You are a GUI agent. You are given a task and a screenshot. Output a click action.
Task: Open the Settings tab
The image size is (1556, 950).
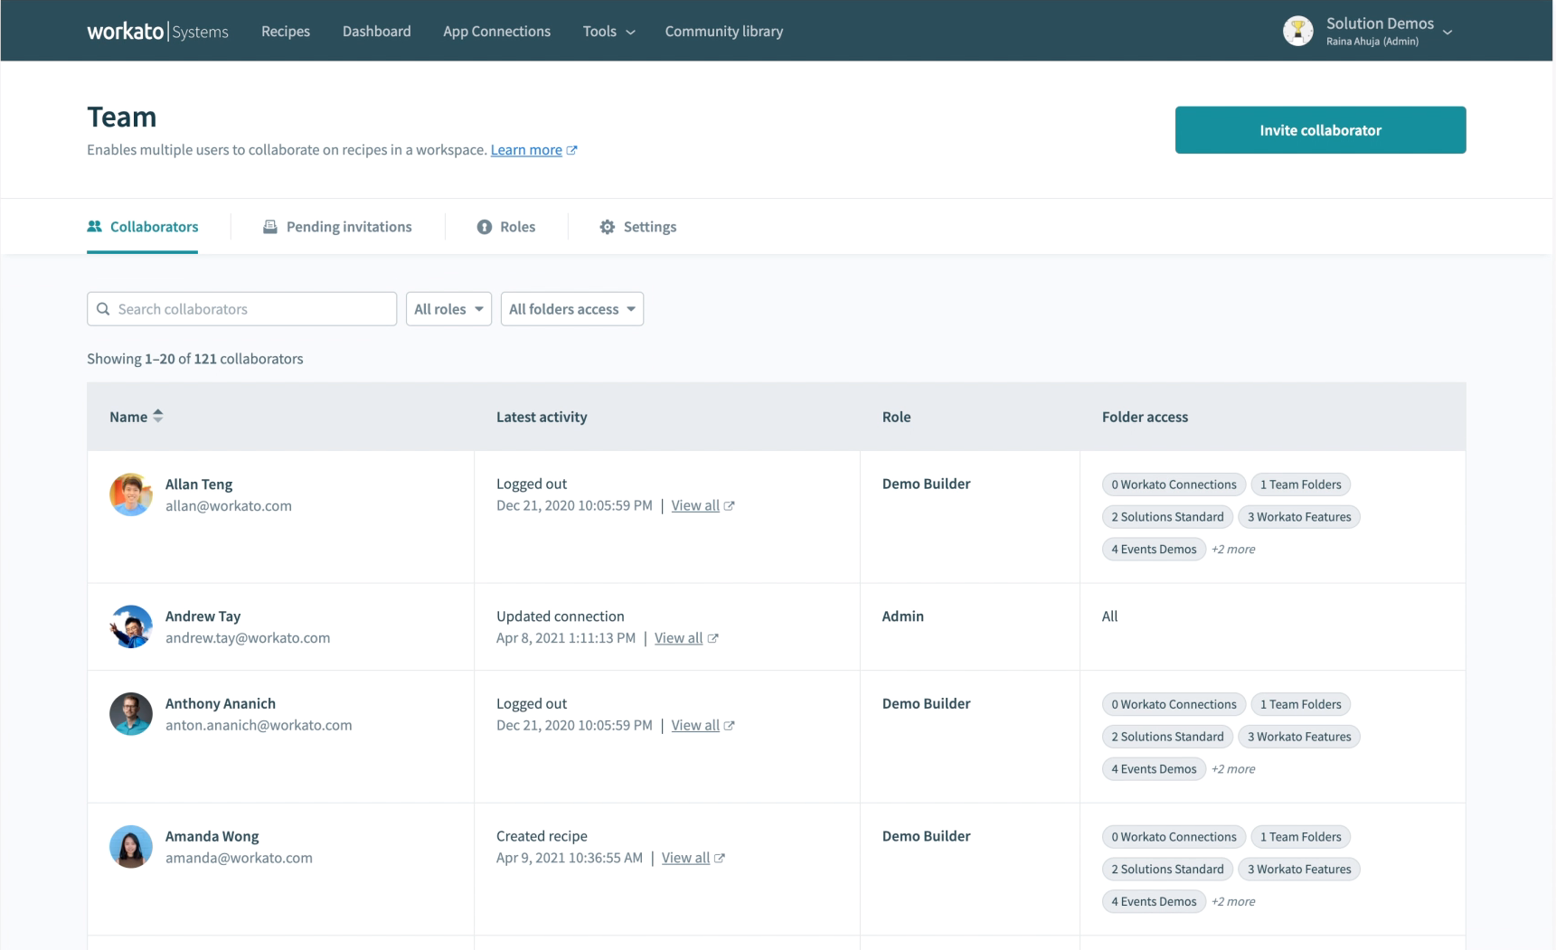coord(638,227)
